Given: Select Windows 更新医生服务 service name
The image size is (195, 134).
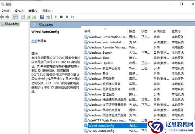Looking at the screenshot, I should (x=104, y=89).
